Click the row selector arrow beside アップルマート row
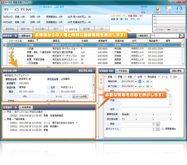The height and width of the screenshot is (165, 187). (x=4, y=45)
